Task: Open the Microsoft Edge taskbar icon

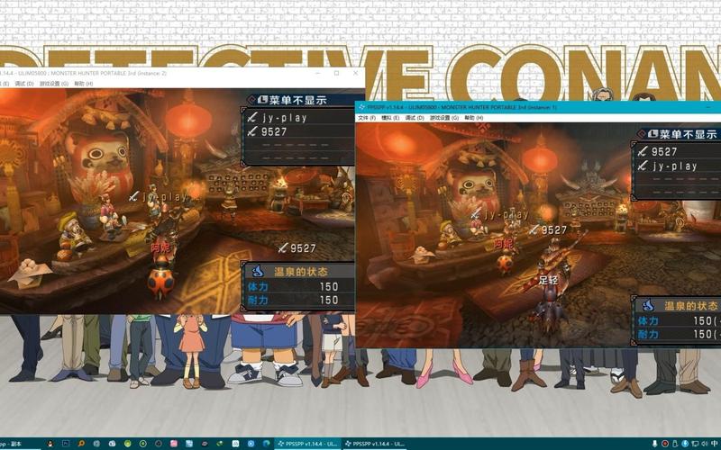Action: pos(266,444)
